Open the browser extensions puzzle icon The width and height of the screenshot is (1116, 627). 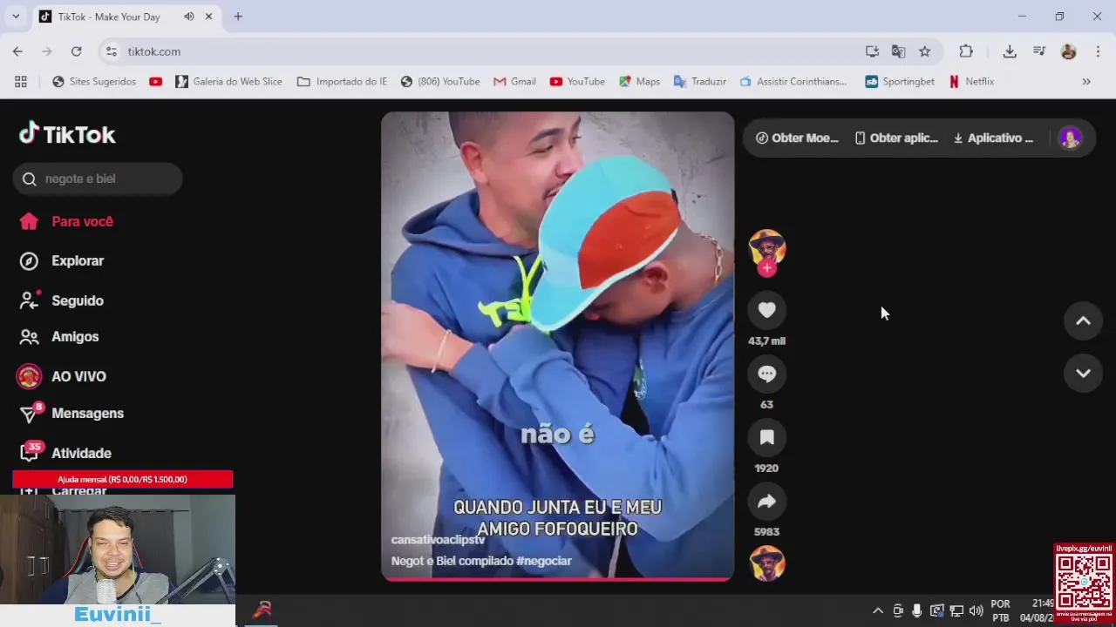point(966,51)
